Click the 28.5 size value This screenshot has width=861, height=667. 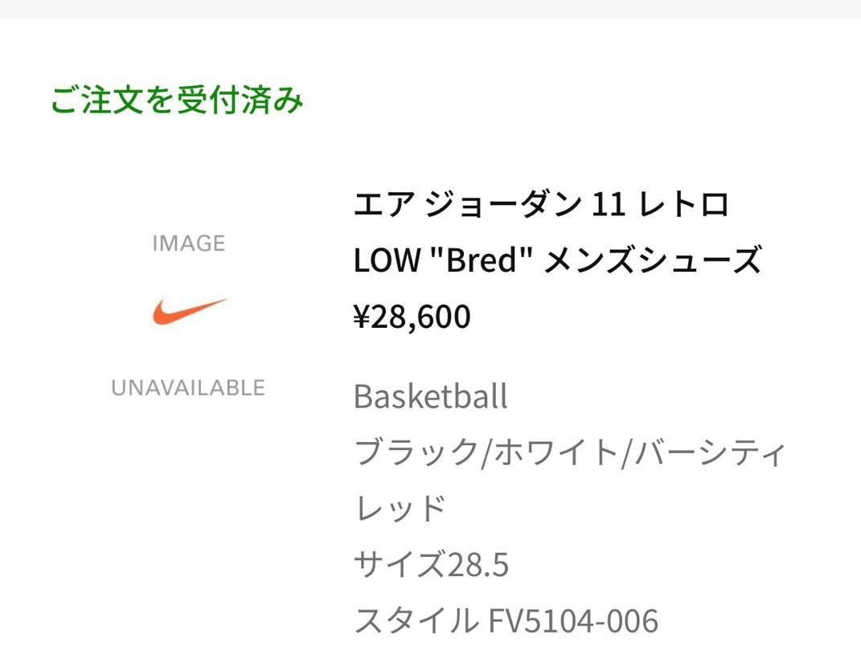477,565
